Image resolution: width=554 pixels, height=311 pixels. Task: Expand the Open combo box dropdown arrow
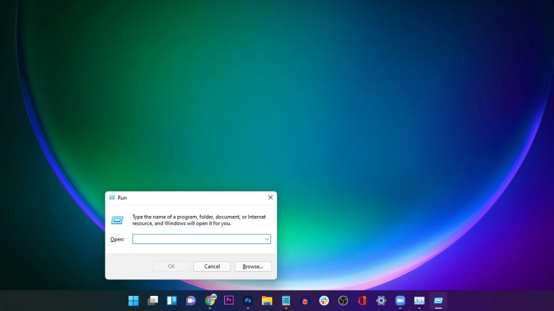point(267,239)
